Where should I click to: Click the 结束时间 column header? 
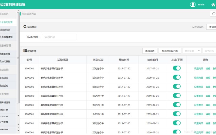[153, 60]
